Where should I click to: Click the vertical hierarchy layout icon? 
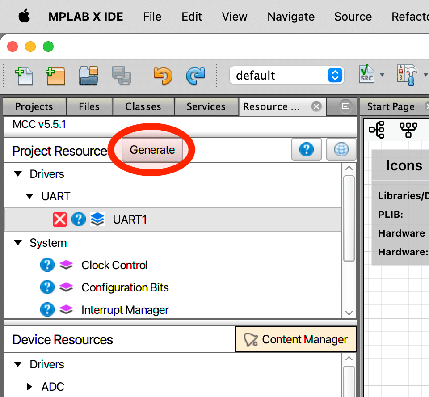pos(408,130)
